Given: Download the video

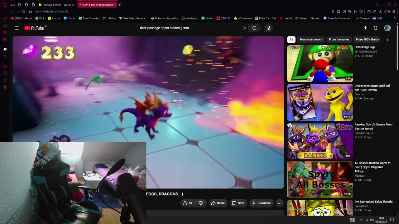Looking at the screenshot, I should pyautogui.click(x=261, y=203).
